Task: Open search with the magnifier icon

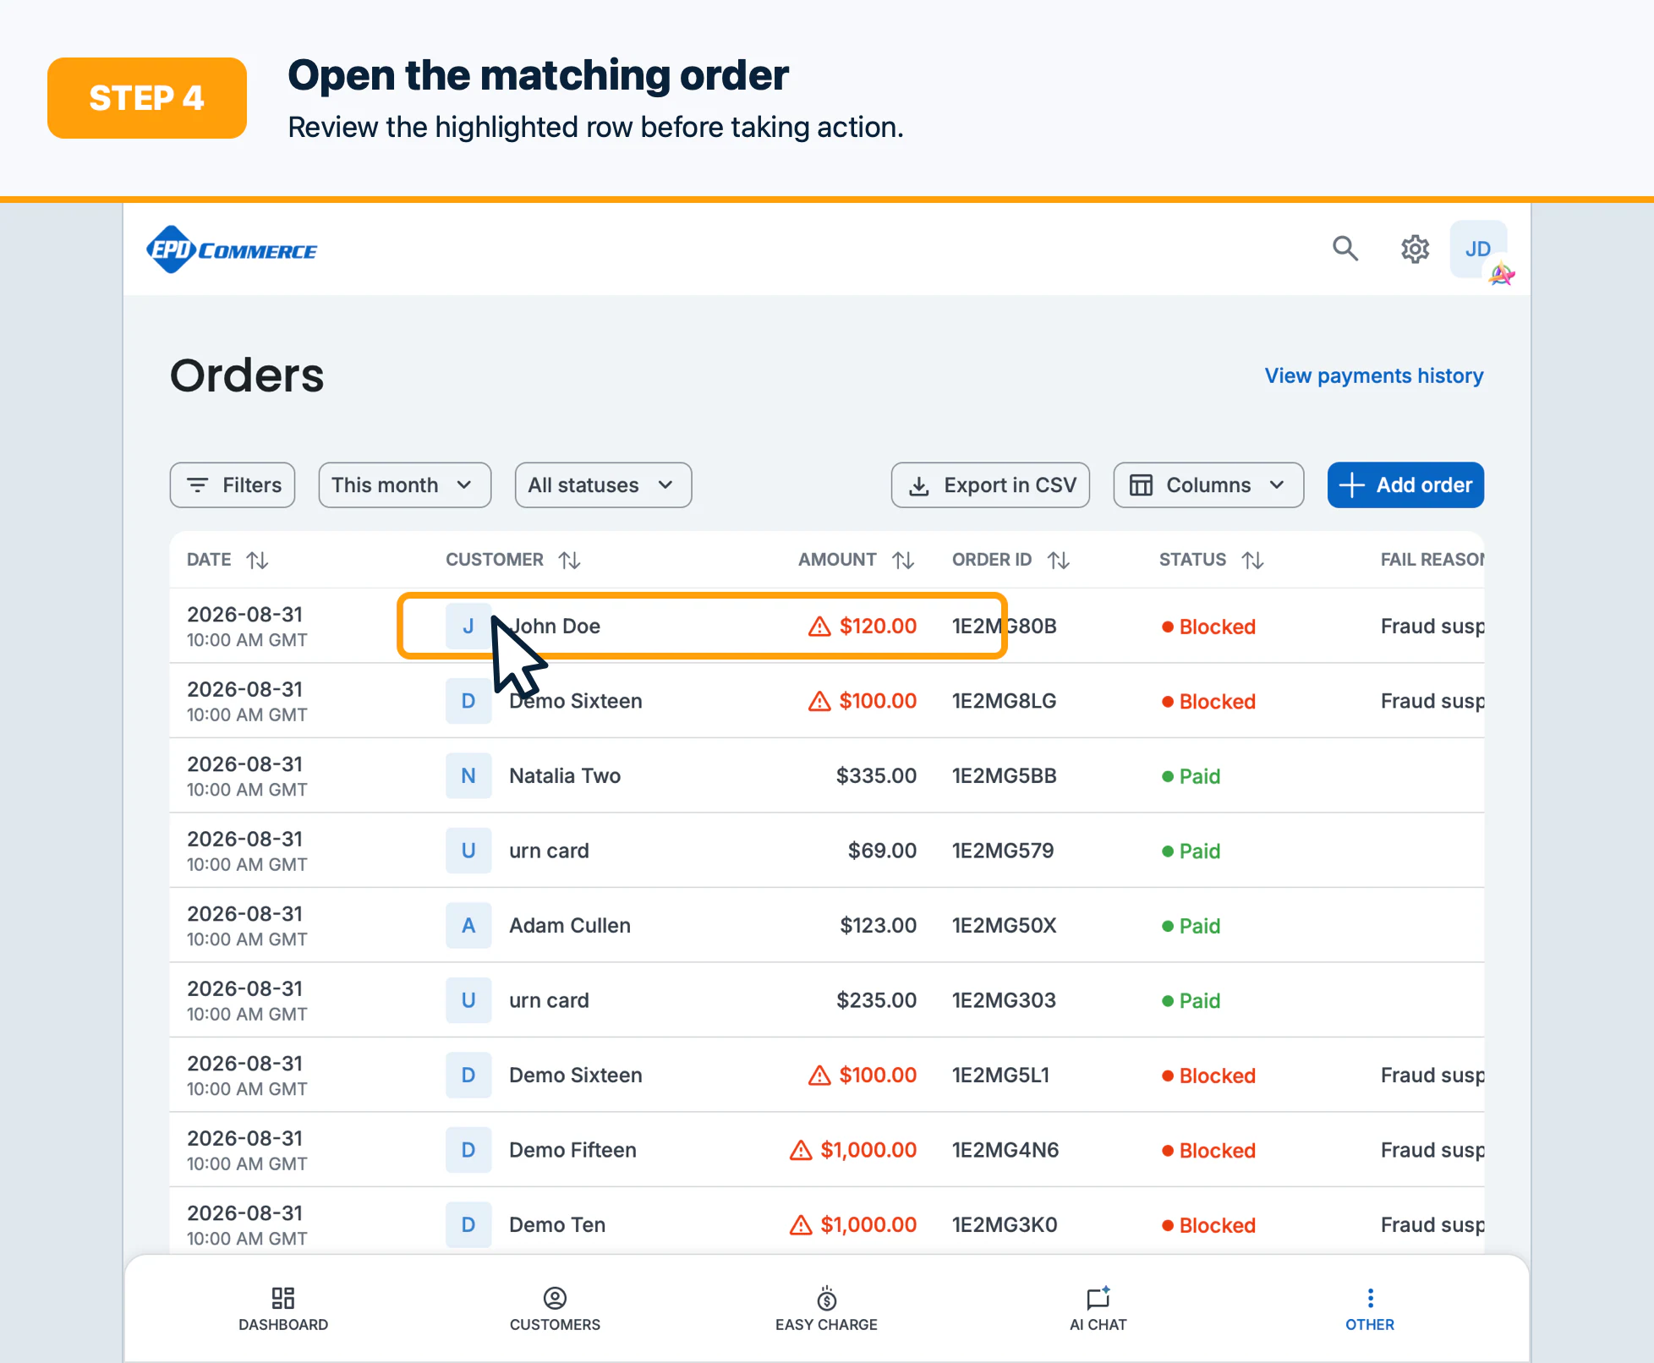Action: coord(1345,249)
